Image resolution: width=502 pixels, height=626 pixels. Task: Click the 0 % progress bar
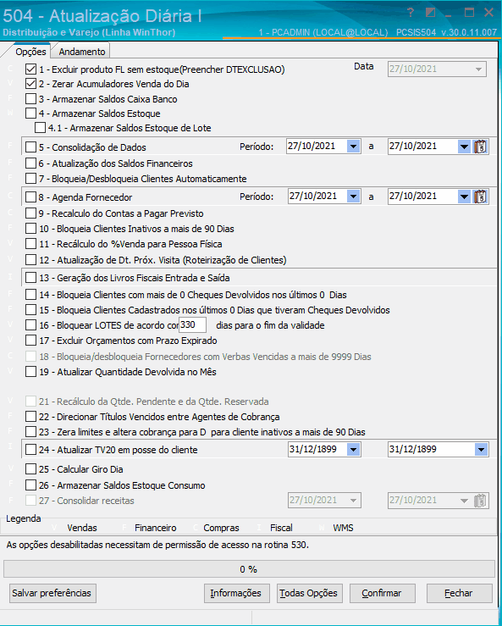coord(249,569)
